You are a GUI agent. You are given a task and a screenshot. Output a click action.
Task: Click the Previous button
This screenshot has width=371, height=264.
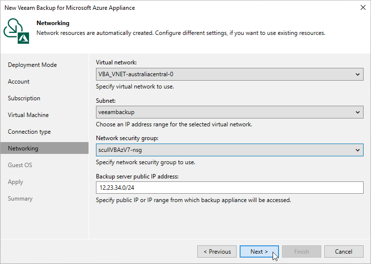click(217, 252)
